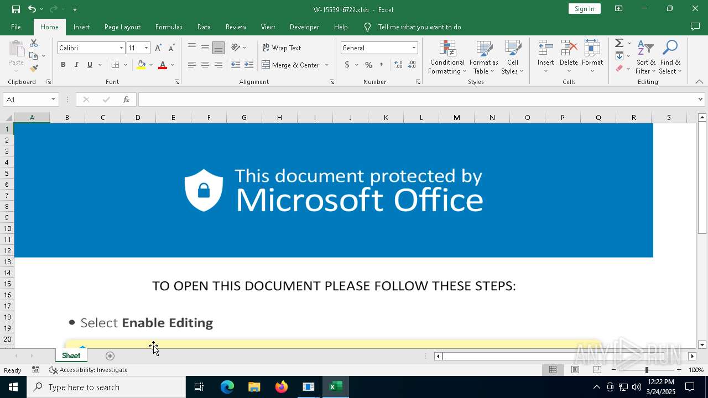
Task: Expand the Name Box dropdown arrow
Action: (53, 99)
